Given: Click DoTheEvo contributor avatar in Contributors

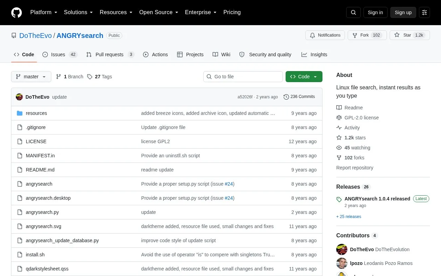Looking at the screenshot, I should (x=342, y=249).
